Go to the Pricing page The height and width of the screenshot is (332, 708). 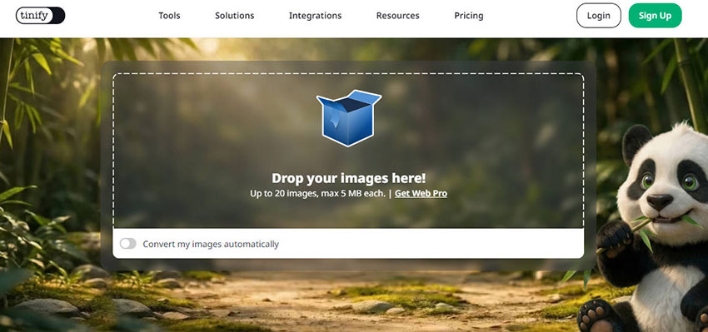tap(469, 16)
